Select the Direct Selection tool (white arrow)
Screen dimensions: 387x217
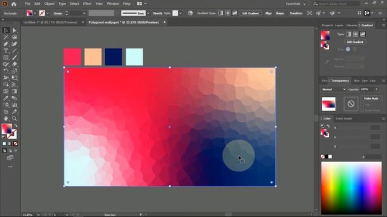[x=15, y=30]
